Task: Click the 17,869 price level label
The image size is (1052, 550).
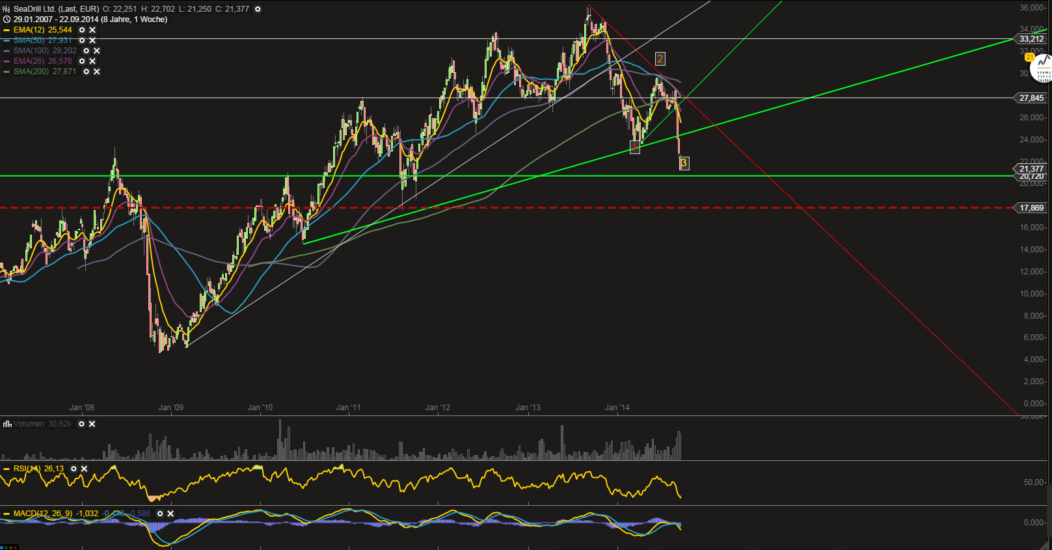Action: [1031, 208]
